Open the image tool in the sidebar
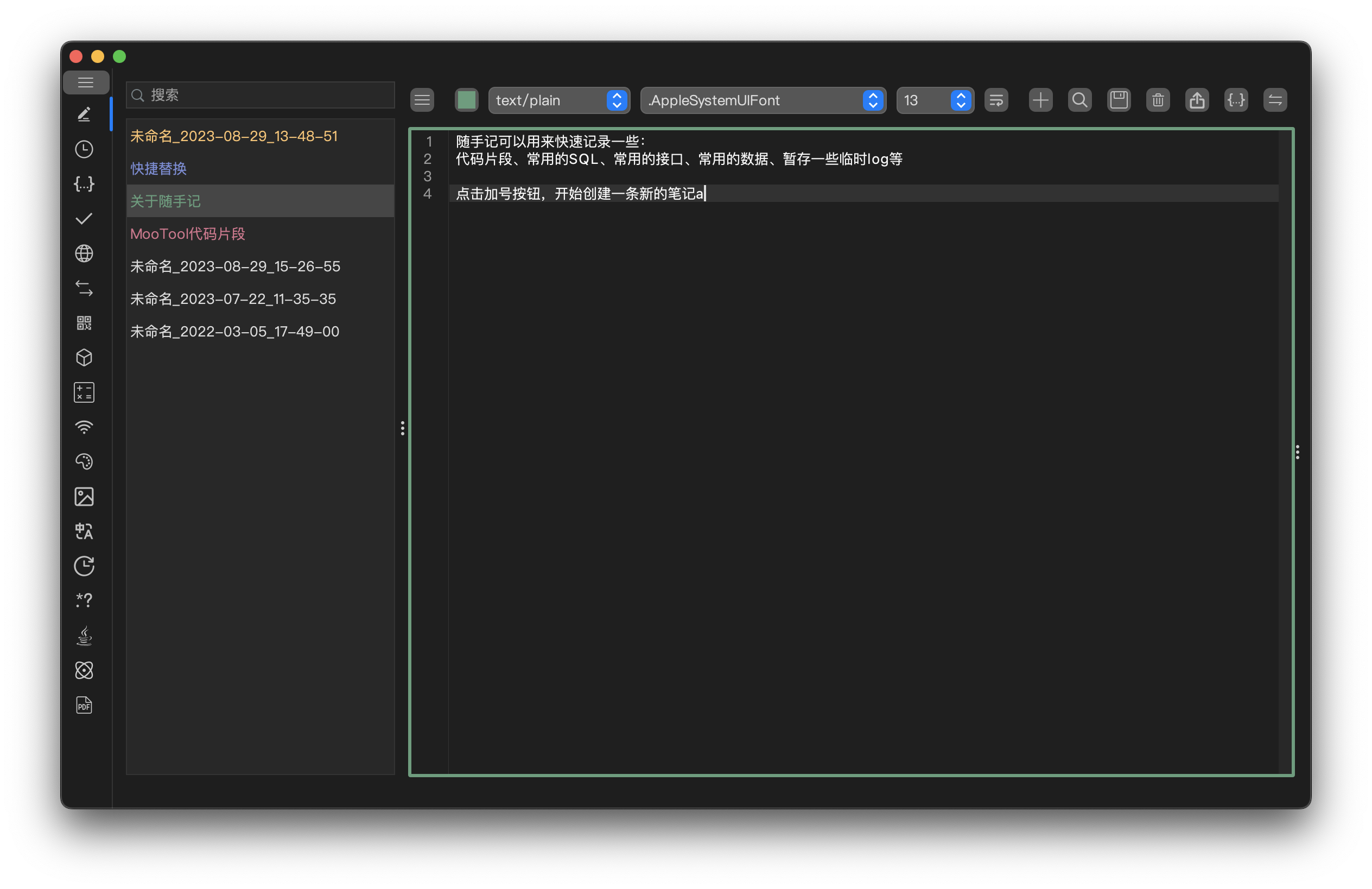Screen dimensions: 1372x889 tap(84, 497)
